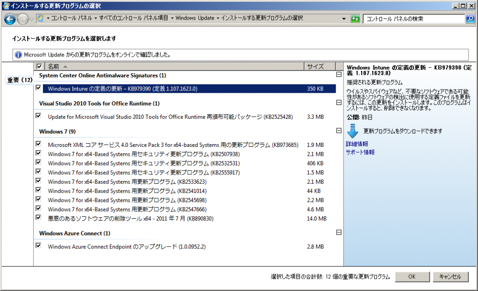Image resolution: width=478 pixels, height=291 pixels.
Task: Open the 詳細情報 link
Action: [357, 144]
